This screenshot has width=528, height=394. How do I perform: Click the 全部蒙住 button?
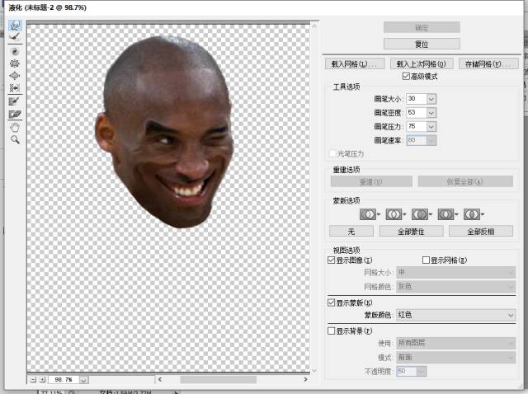coord(411,232)
